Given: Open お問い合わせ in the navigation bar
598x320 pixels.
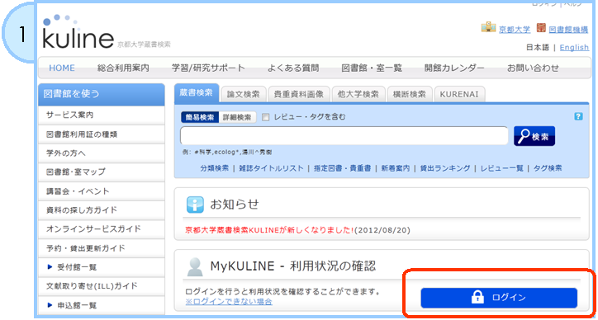Looking at the screenshot, I should click(x=533, y=68).
